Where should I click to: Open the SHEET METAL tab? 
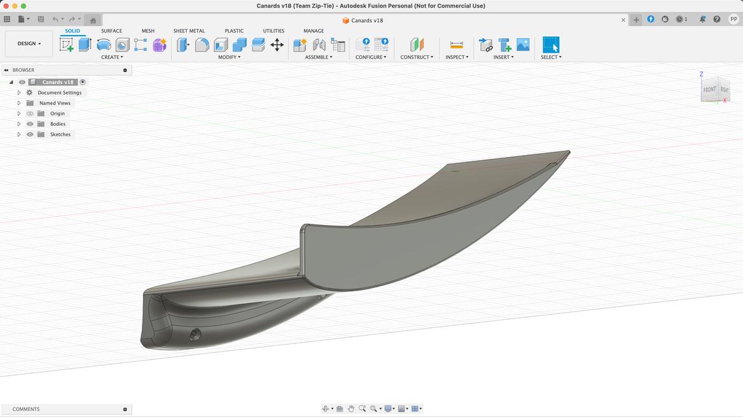point(189,31)
